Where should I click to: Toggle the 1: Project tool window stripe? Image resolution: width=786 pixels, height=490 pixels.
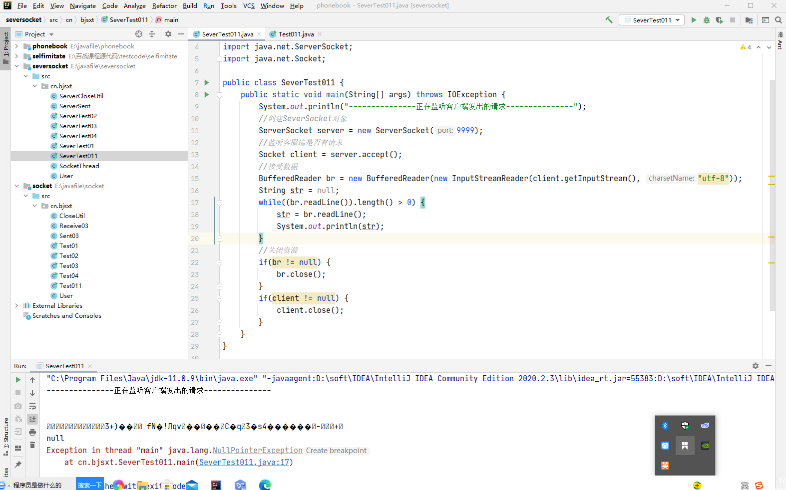pyautogui.click(x=5, y=48)
